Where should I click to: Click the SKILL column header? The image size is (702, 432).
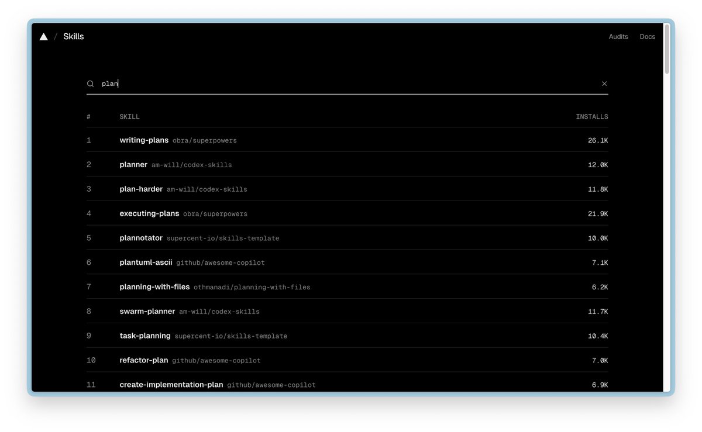click(130, 117)
